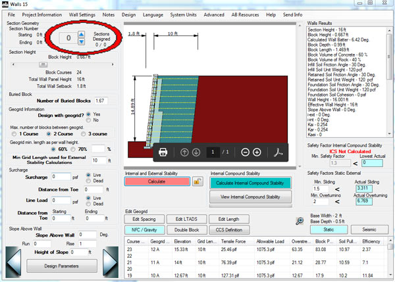Decrease section number with blue down arrow

(x=82, y=41)
